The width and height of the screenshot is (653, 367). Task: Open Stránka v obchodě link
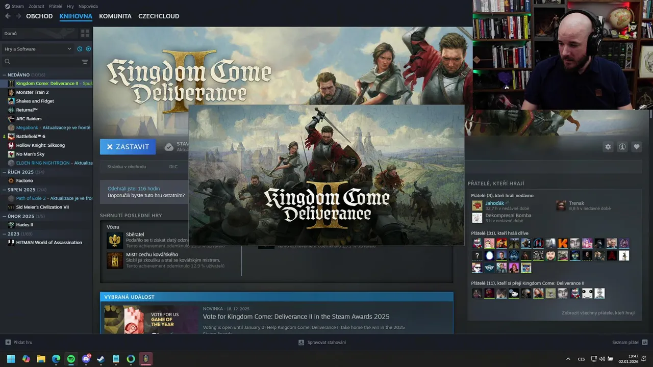point(127,167)
